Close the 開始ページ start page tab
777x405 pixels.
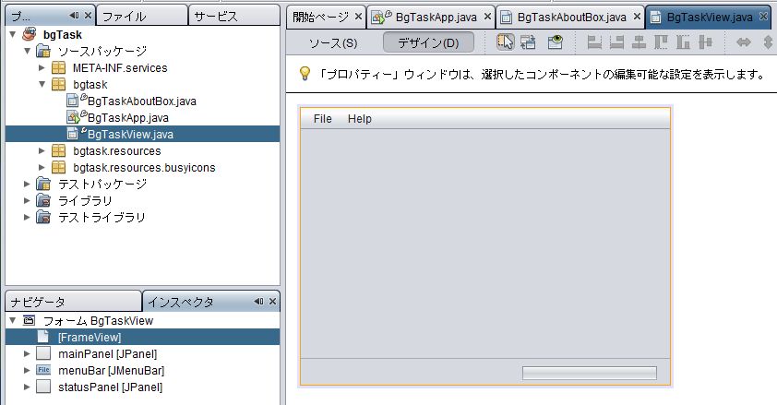pos(358,17)
